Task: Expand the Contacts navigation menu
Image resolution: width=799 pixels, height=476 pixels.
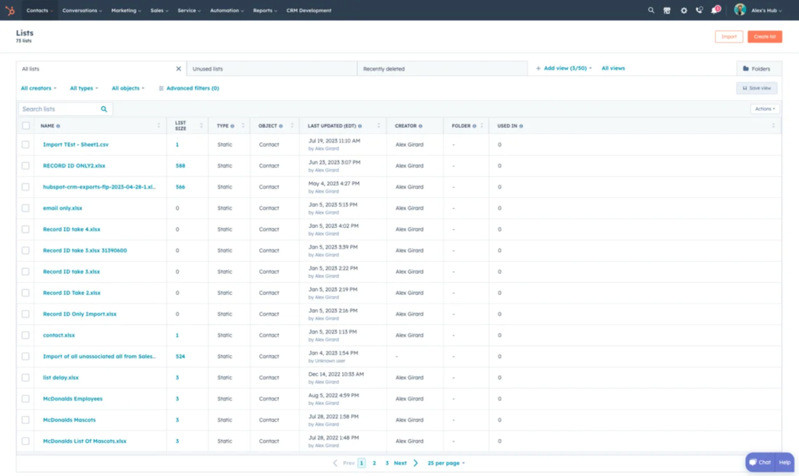Action: tap(40, 10)
